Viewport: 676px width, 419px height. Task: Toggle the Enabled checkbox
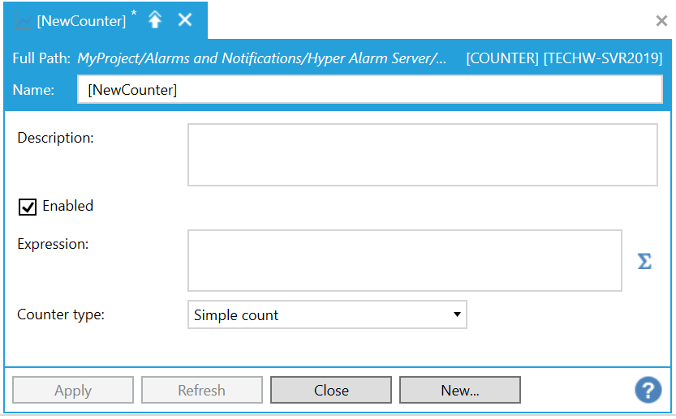28,207
